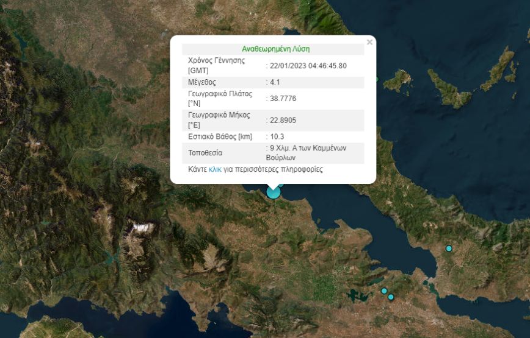Click the longitude value 22.8905
Screen dimensions: 530x338
pyautogui.click(x=283, y=120)
